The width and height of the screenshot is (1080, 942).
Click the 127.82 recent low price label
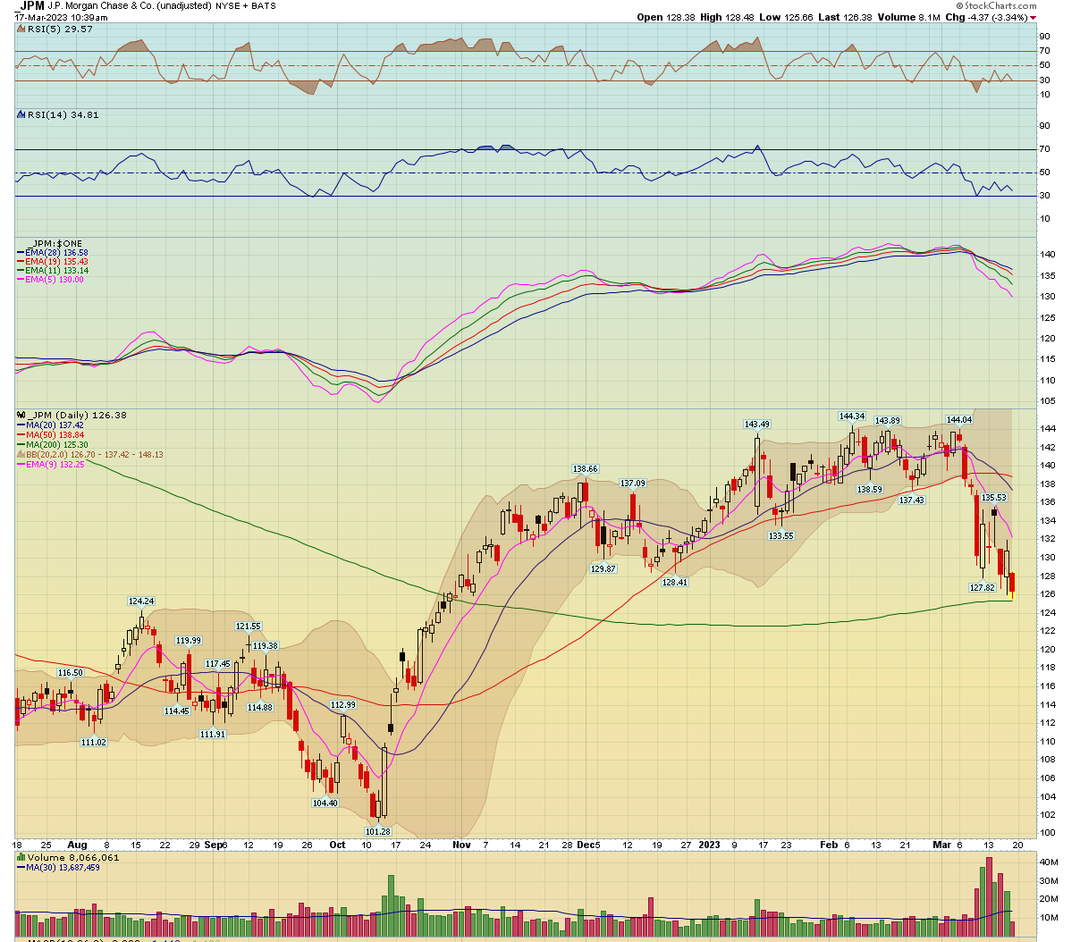[x=982, y=588]
